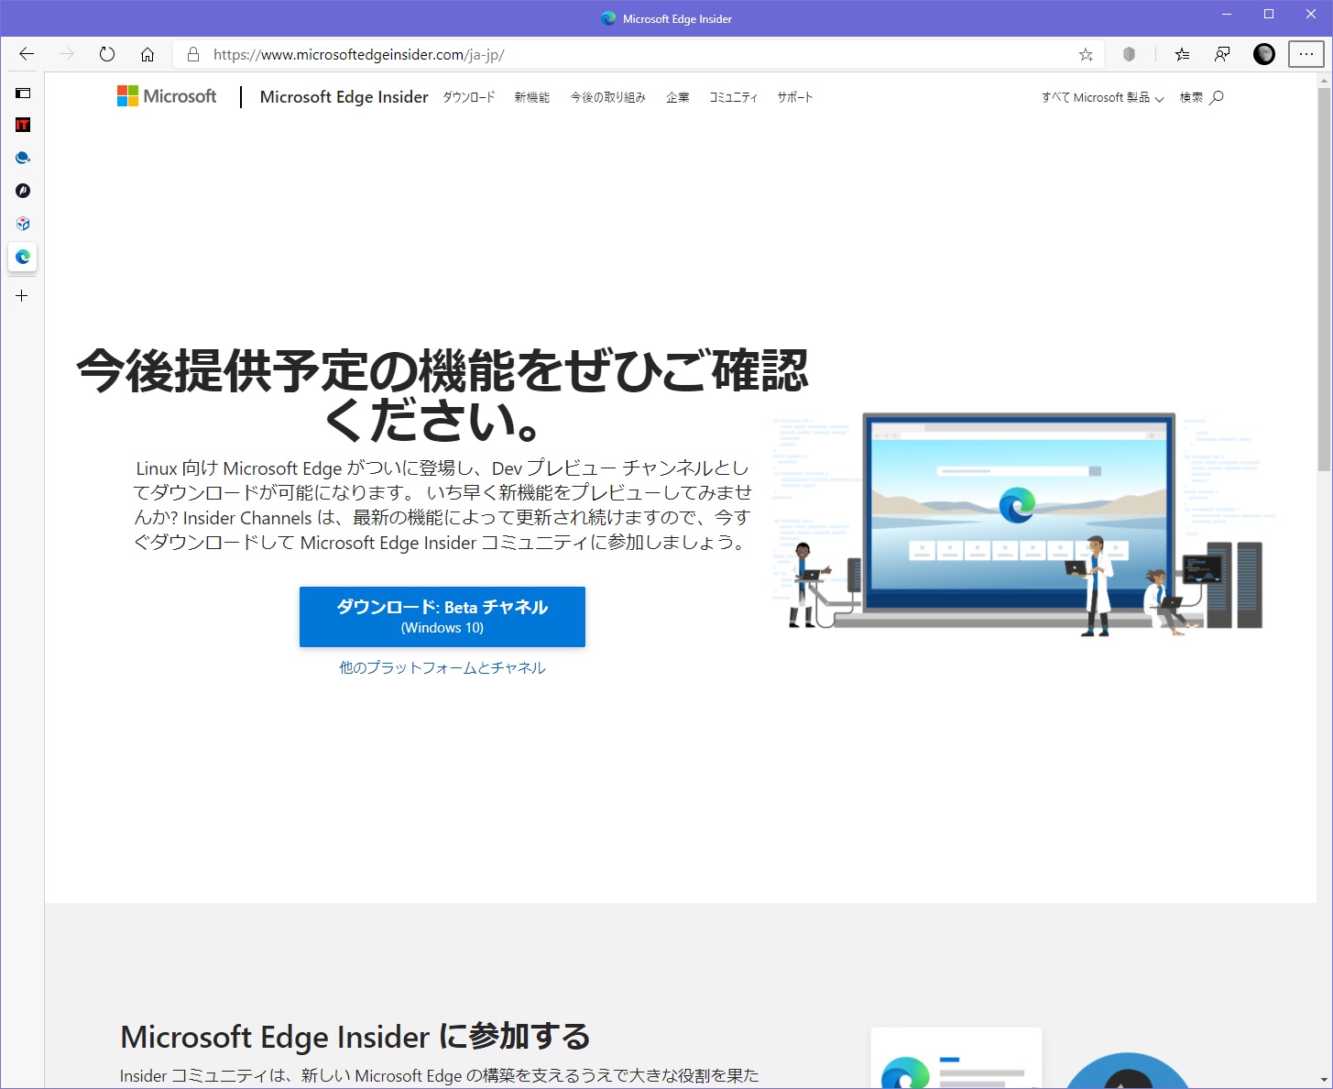This screenshot has width=1333, height=1089.
Task: Send feedback using the person-chat icon
Action: (x=1222, y=55)
